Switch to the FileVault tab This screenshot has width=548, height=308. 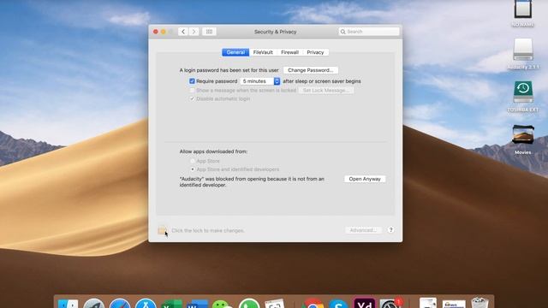coord(263,52)
